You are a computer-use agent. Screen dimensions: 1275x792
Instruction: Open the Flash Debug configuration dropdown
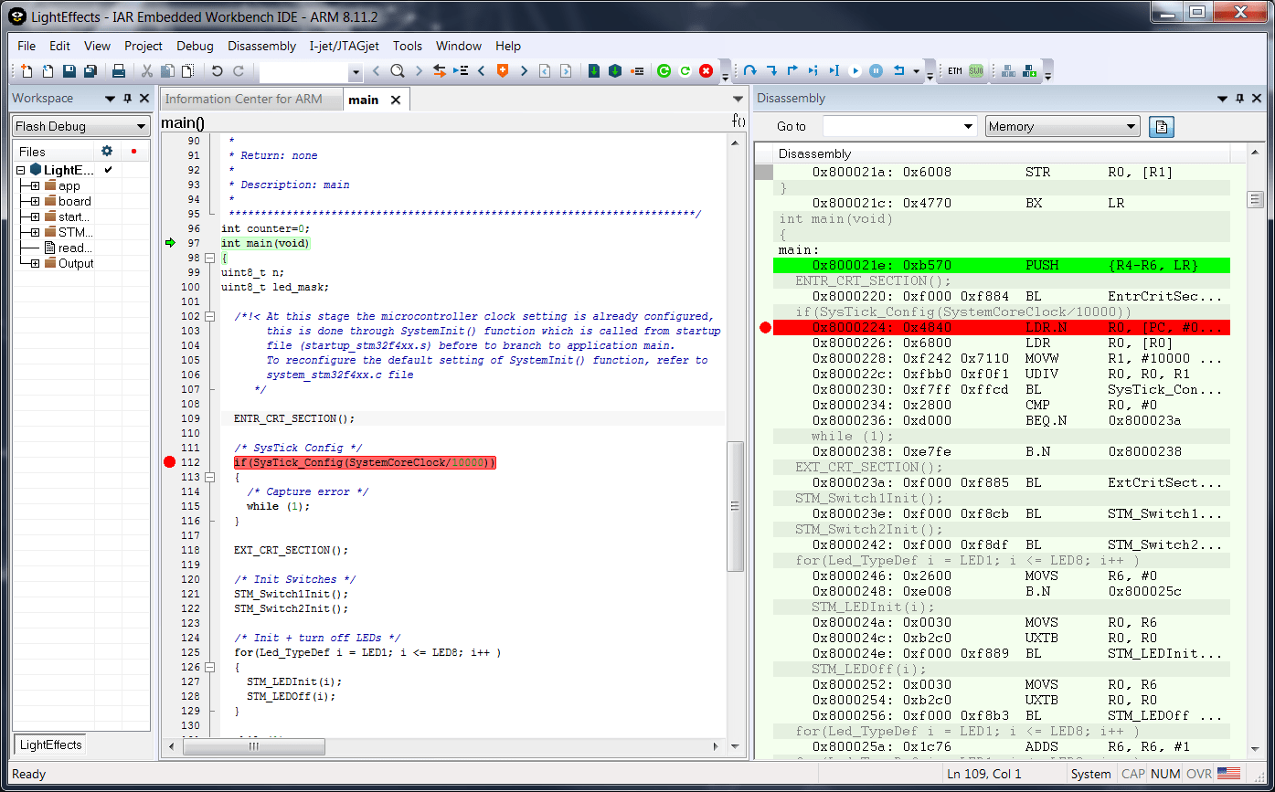142,126
